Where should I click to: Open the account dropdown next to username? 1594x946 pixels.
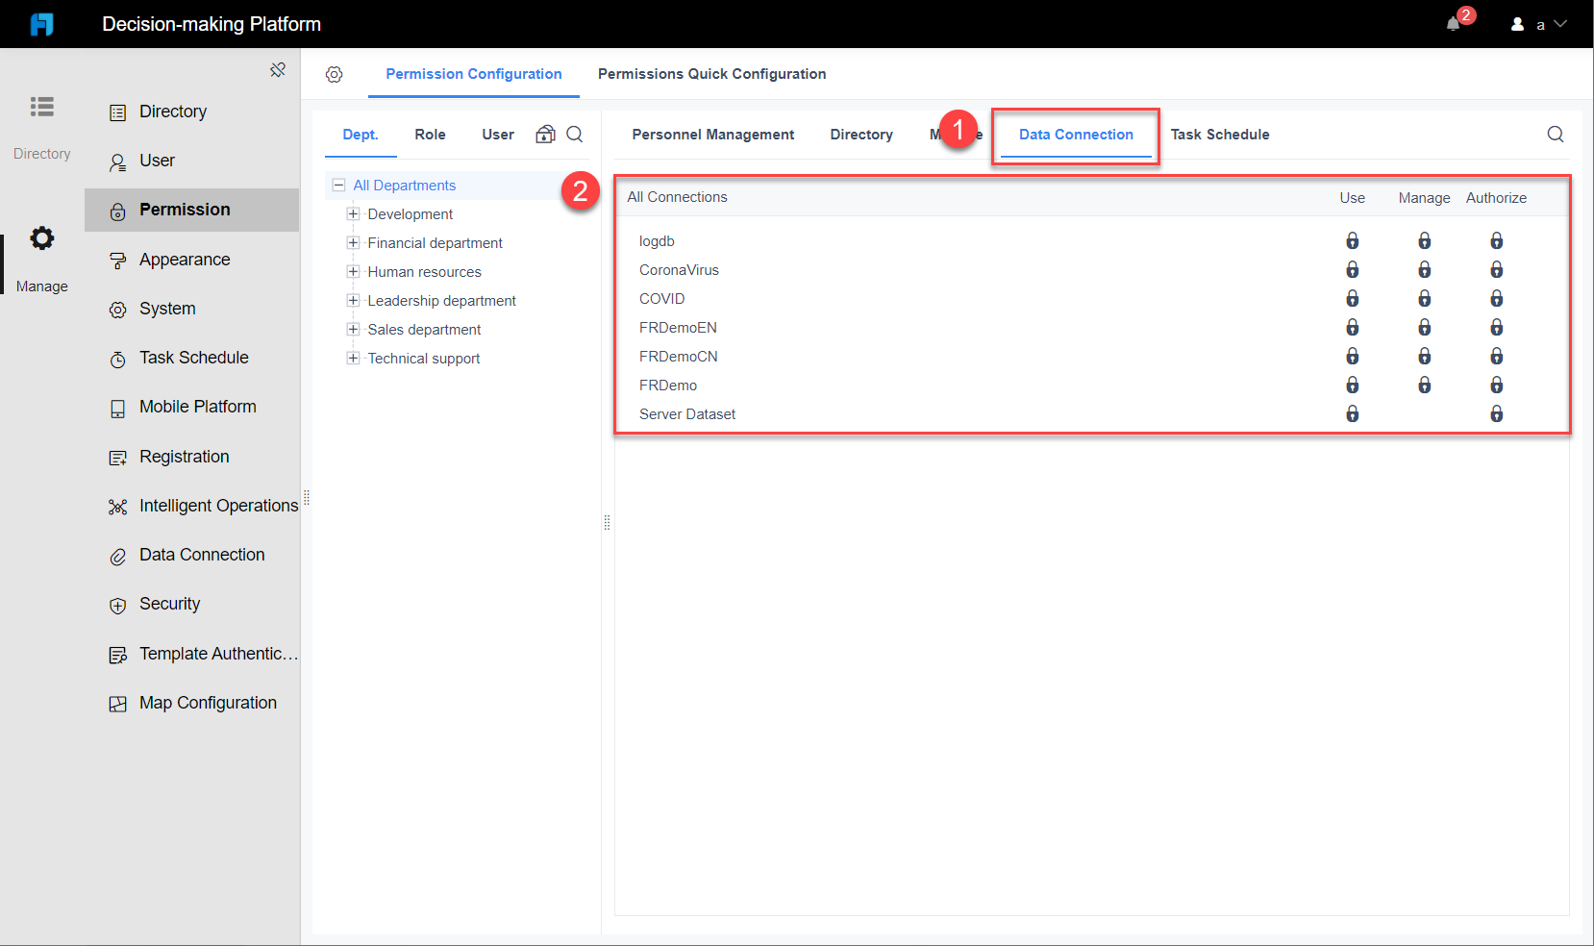(1559, 23)
